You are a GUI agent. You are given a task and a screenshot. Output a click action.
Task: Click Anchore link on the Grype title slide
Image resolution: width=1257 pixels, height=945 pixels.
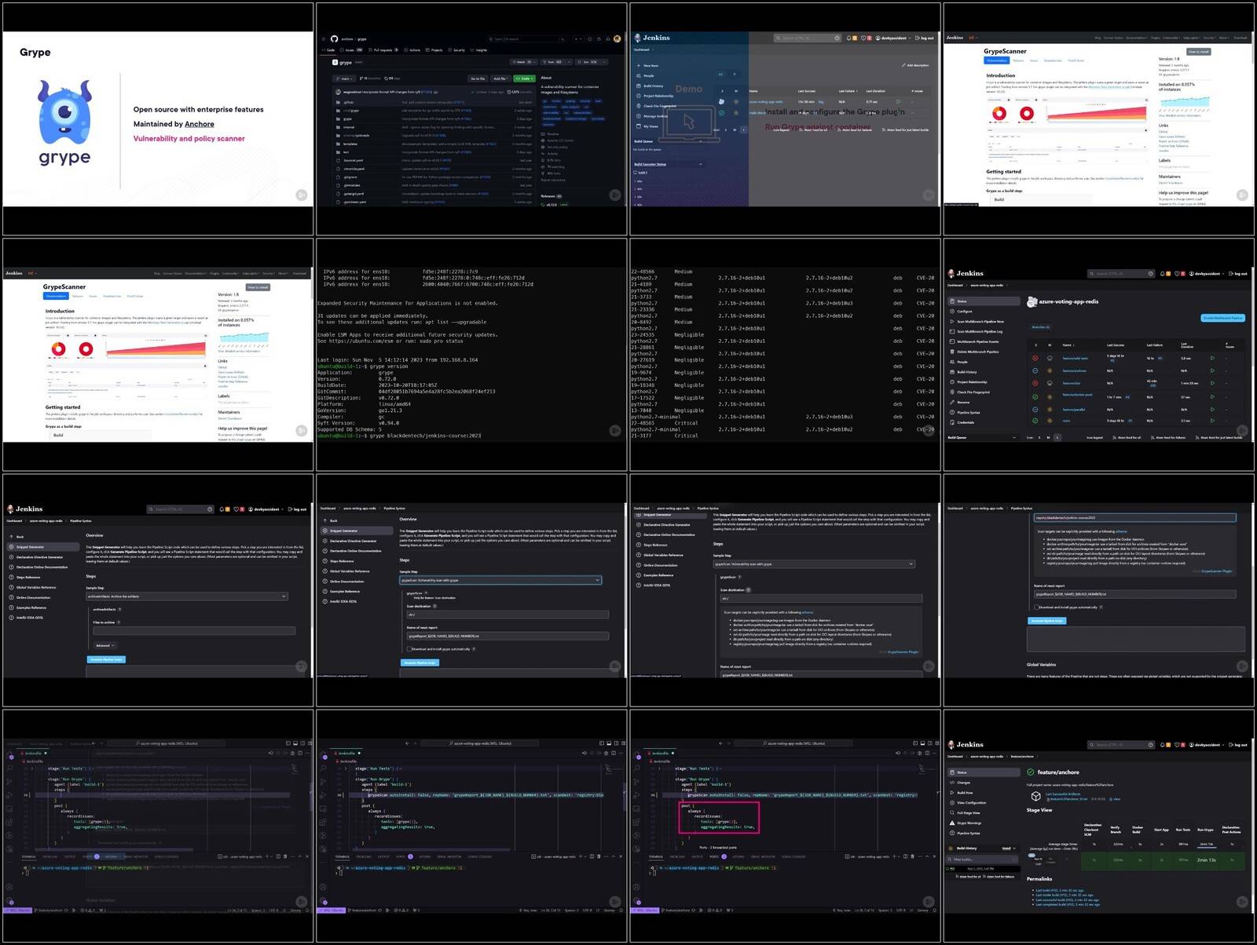coord(200,124)
